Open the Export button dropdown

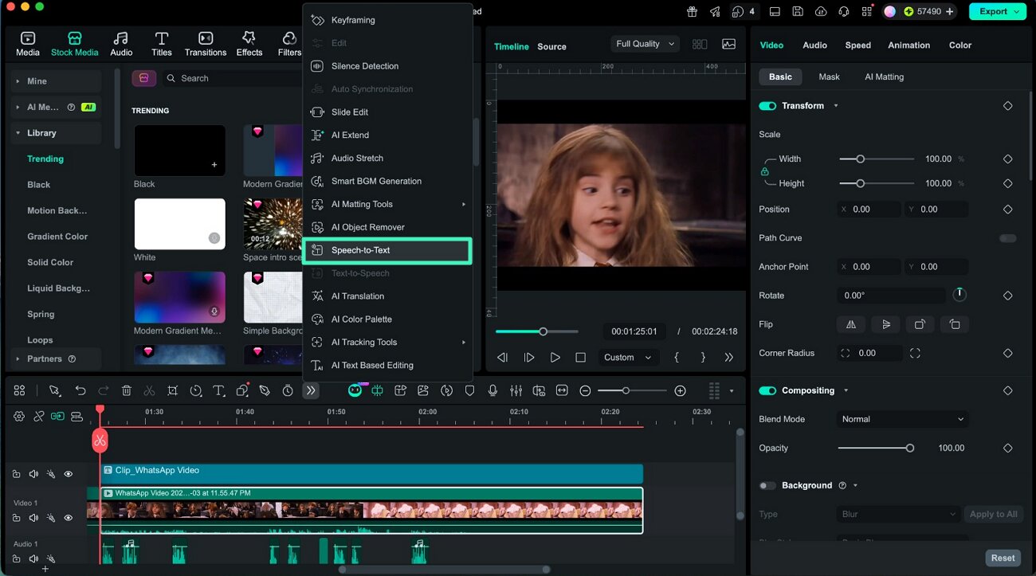[1015, 11]
